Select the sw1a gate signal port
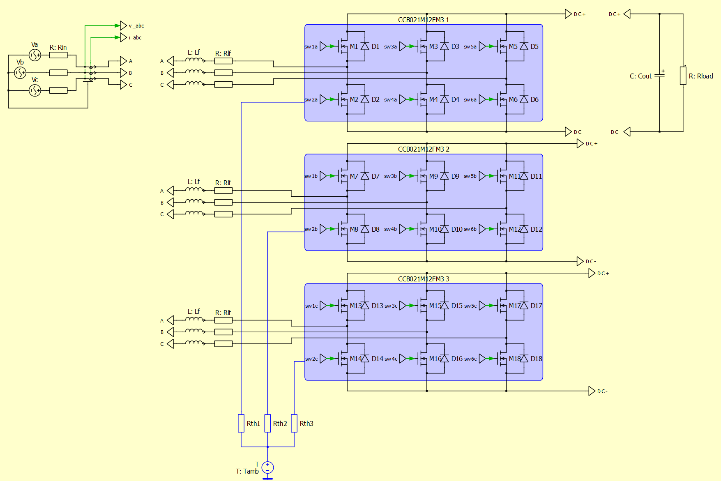The width and height of the screenshot is (721, 481). (323, 46)
